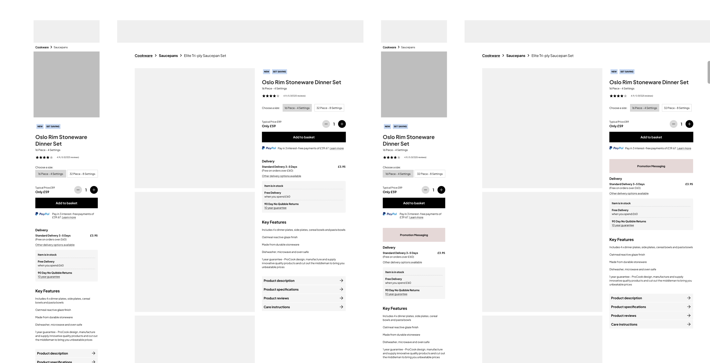Screen dimensions: 710x363
Task: Open Cookware breadcrumb in desktop layout with Promotion Messaging
Action: pos(491,56)
